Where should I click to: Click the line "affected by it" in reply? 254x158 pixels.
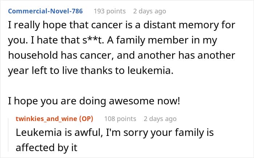pyautogui.click(x=46, y=147)
